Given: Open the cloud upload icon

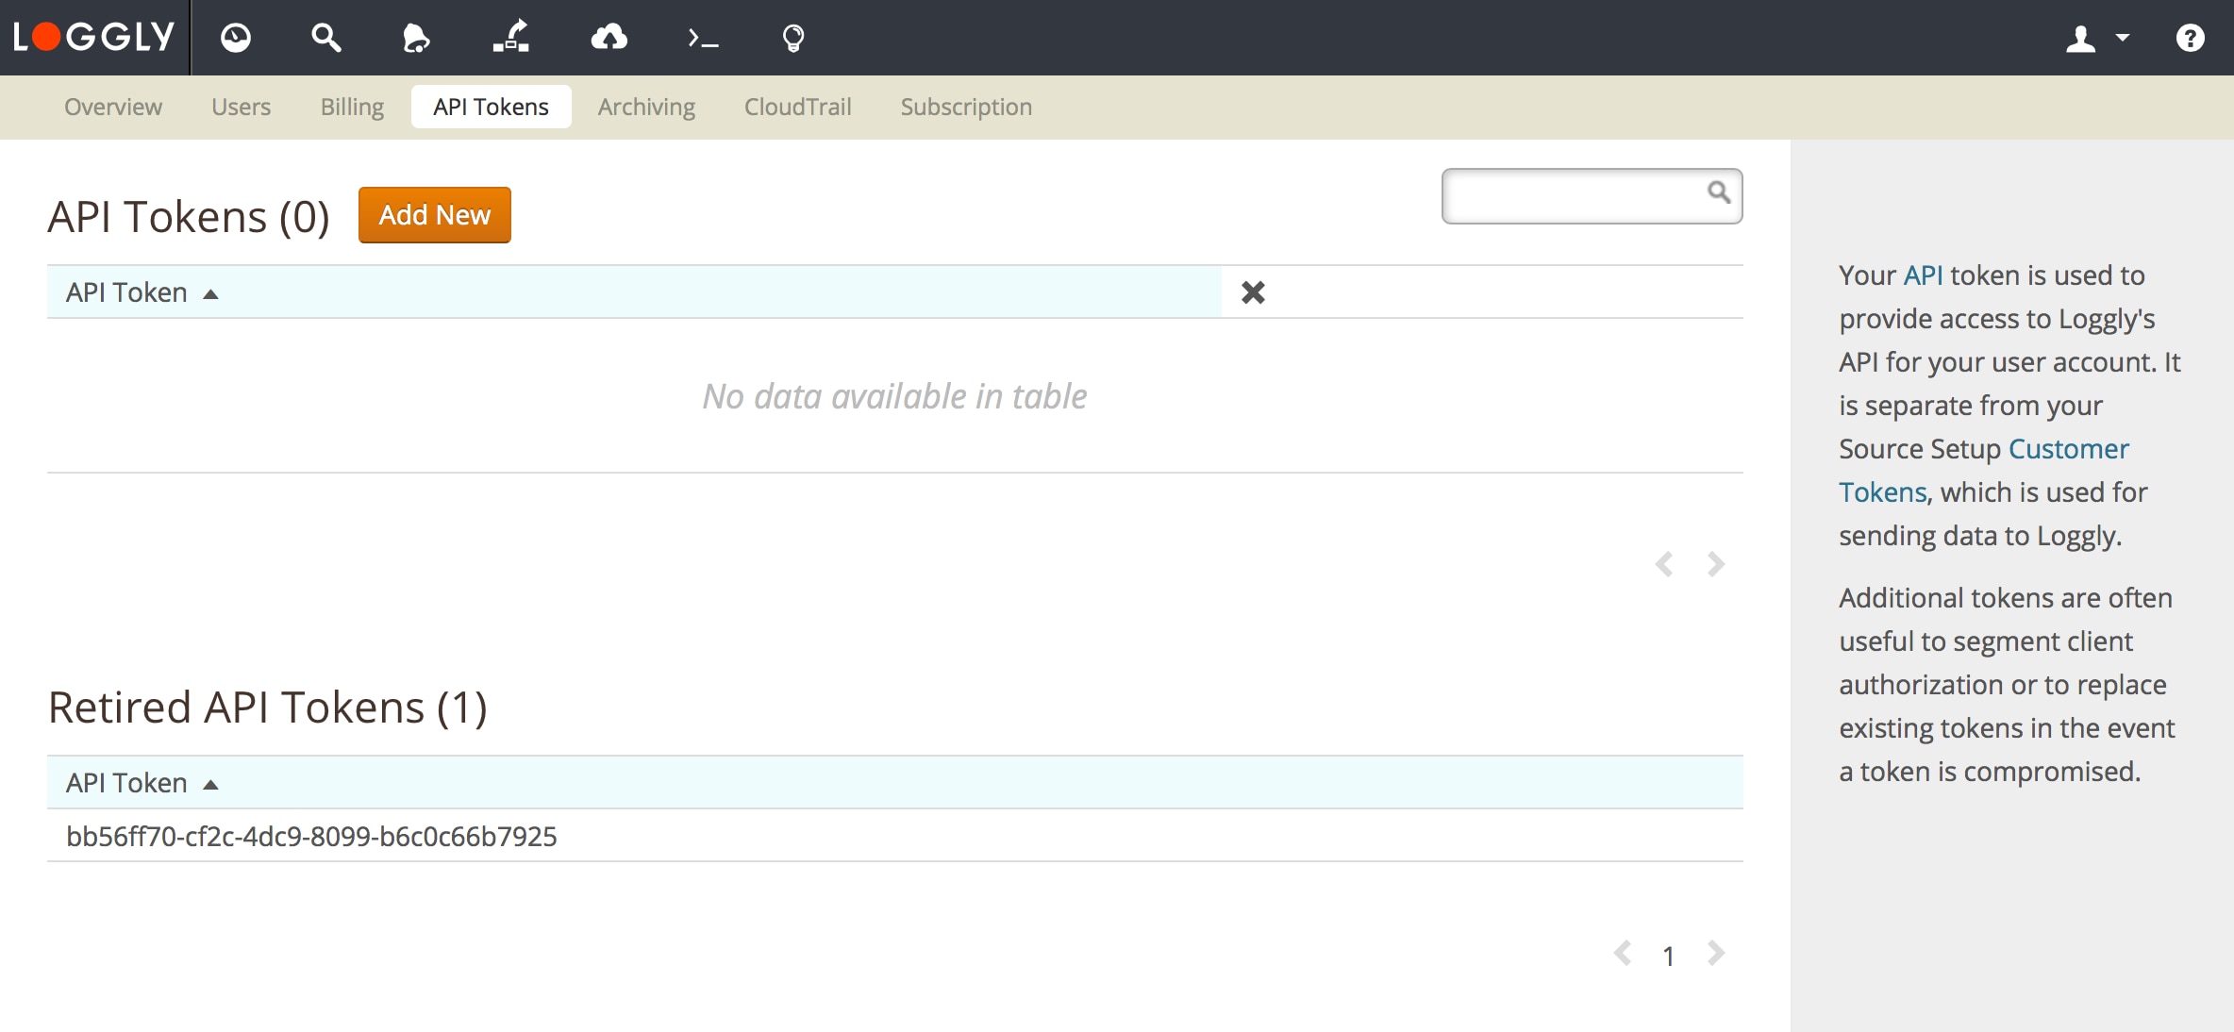Looking at the screenshot, I should (x=609, y=38).
